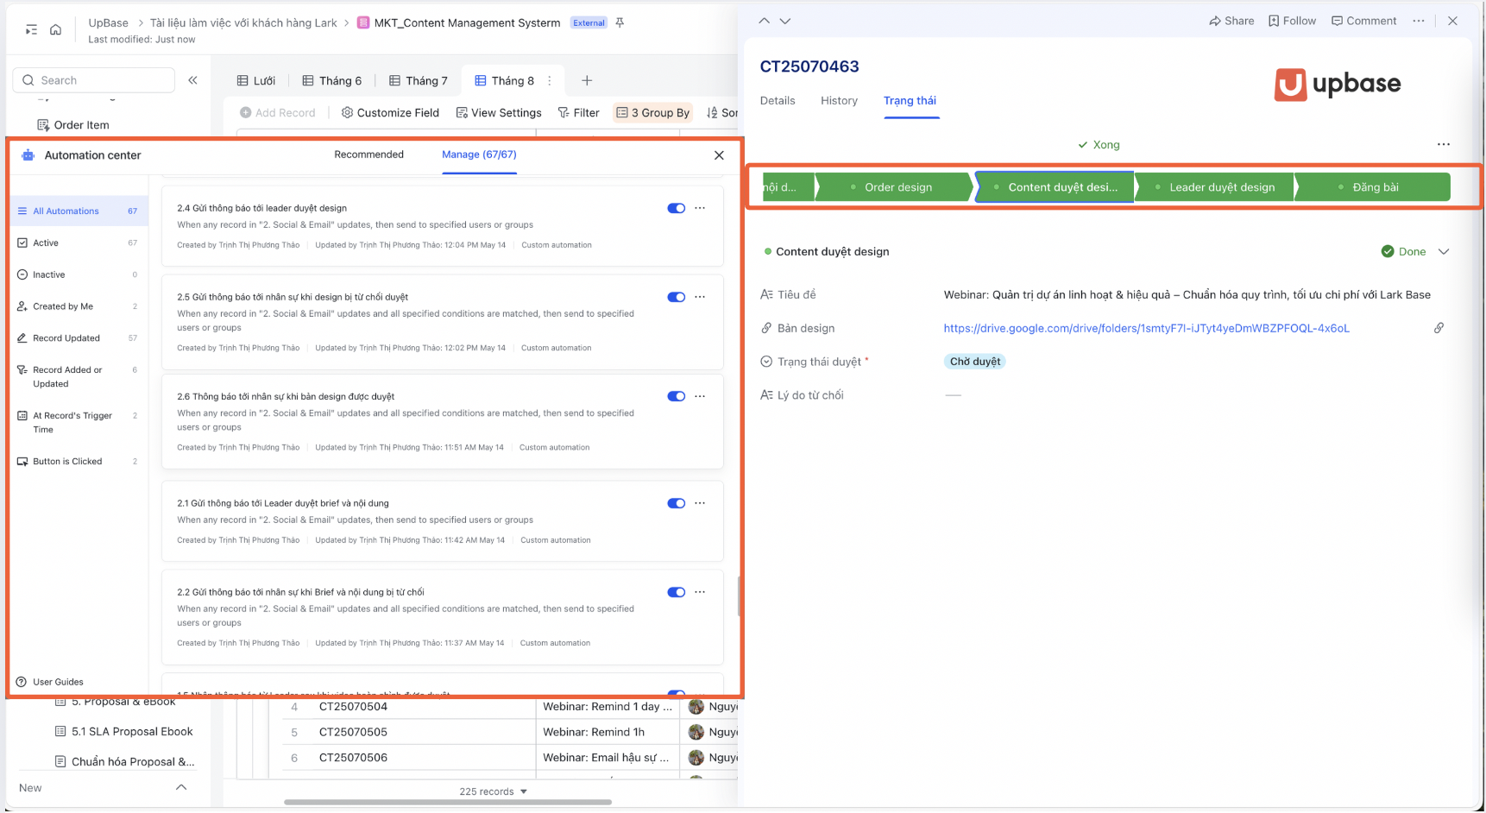This screenshot has width=1486, height=813.
Task: Switch to the Lưới view tab
Action: (x=256, y=80)
